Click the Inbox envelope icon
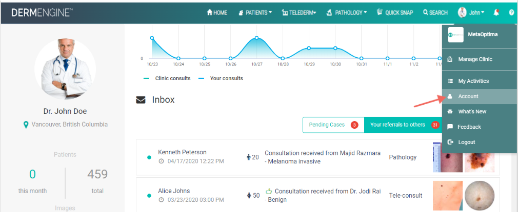The image size is (518, 212). tap(141, 100)
